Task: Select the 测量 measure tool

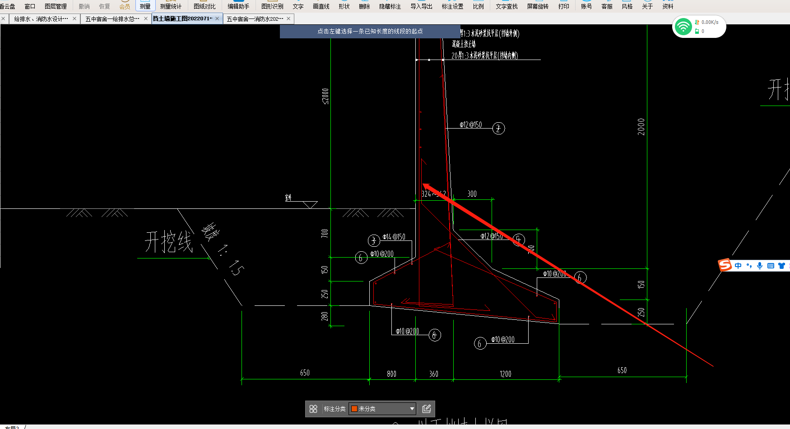Action: point(145,6)
